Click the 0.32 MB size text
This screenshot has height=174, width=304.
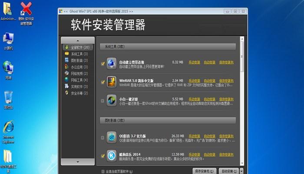click(x=178, y=62)
